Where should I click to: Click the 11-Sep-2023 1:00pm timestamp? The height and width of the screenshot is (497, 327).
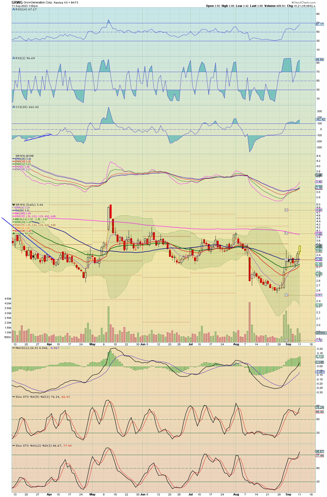(25, 6)
